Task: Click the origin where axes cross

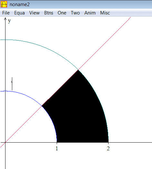Action: tap(5, 142)
